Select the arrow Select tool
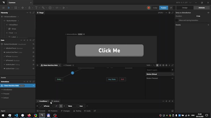Image resolution: width=211 pixels, height=118 pixels. [x=9, y=8]
